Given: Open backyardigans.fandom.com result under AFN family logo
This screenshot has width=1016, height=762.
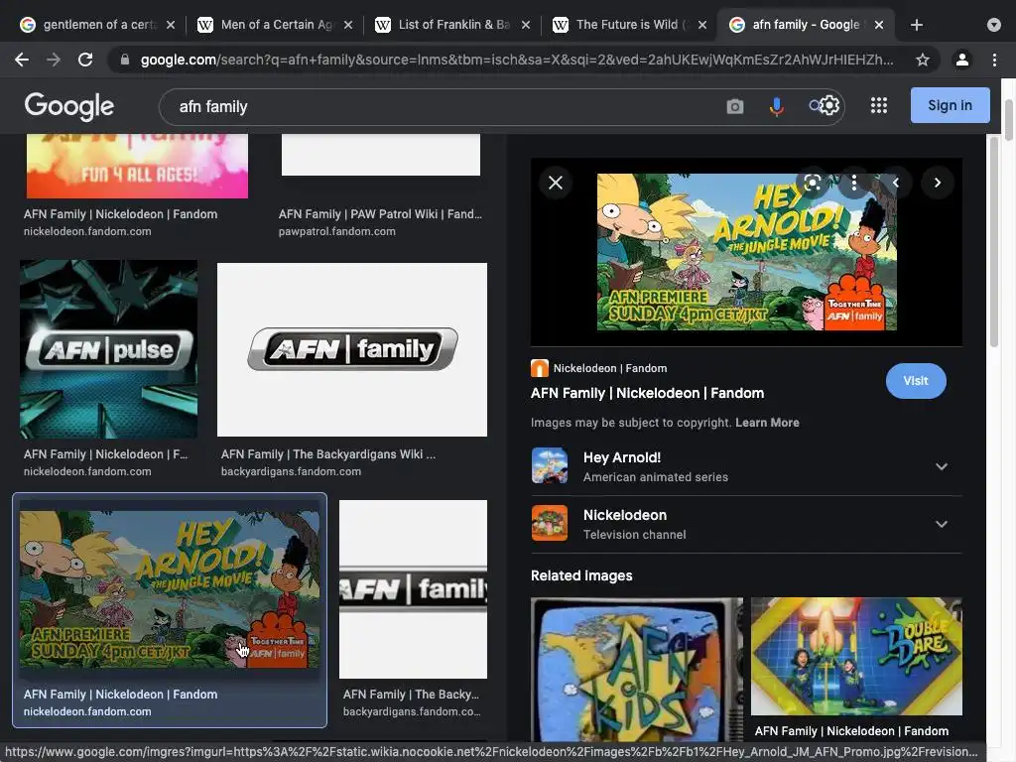Looking at the screenshot, I should pos(291,471).
